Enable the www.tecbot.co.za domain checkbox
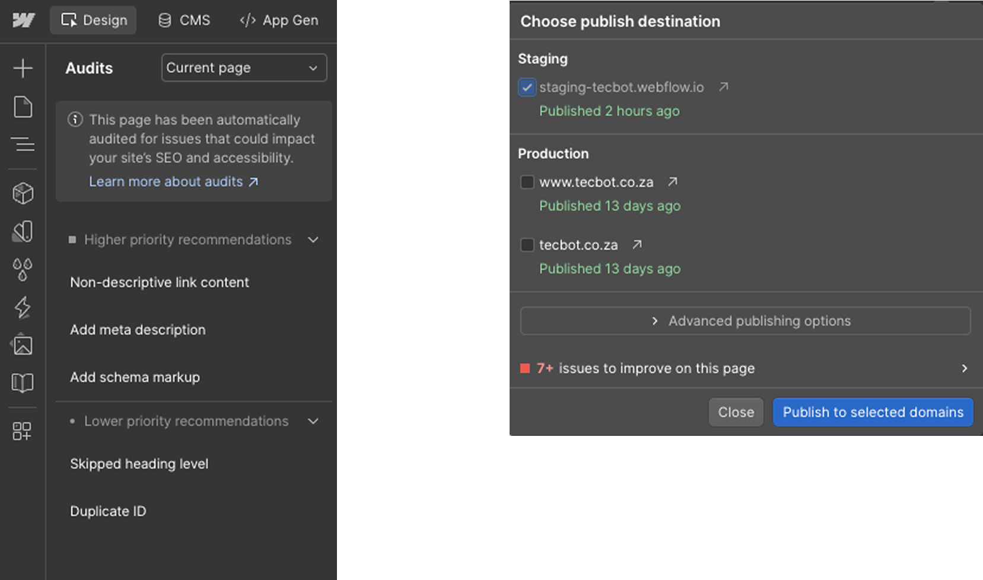Screen dimensions: 983x580 tap(527, 182)
